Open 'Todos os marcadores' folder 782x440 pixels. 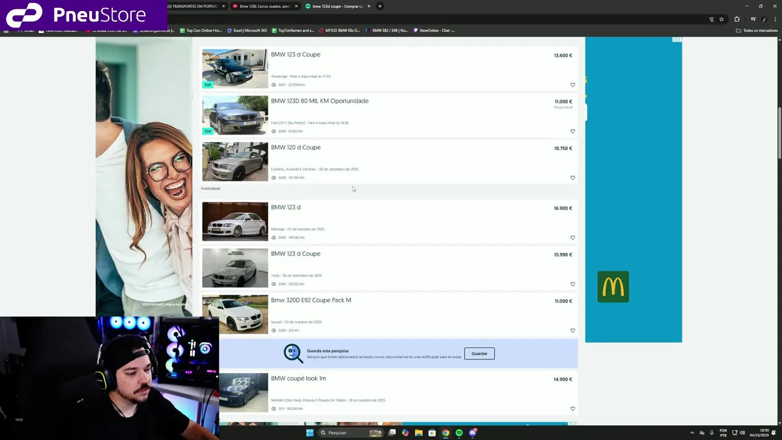(757, 30)
